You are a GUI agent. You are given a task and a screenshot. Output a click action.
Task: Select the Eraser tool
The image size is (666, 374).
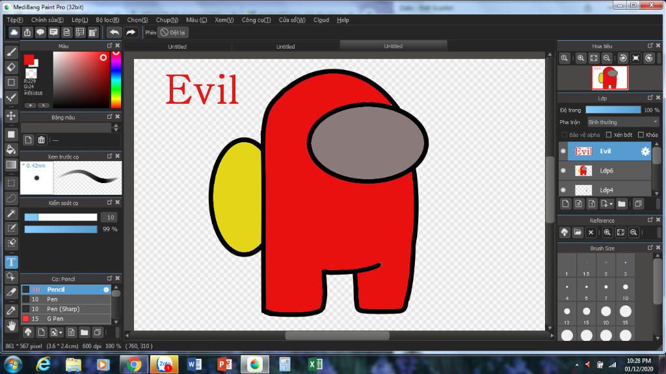(x=12, y=67)
